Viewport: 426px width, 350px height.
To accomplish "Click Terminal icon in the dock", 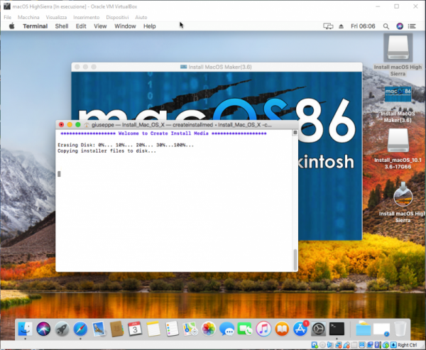I will [x=337, y=329].
